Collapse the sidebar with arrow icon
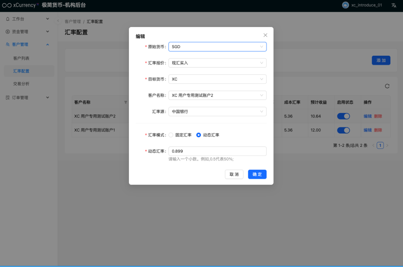 pyautogui.click(x=58, y=21)
